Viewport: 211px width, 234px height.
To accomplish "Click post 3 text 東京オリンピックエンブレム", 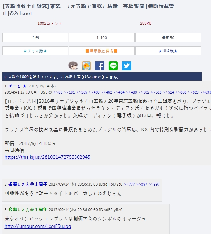I will click(x=75, y=219).
